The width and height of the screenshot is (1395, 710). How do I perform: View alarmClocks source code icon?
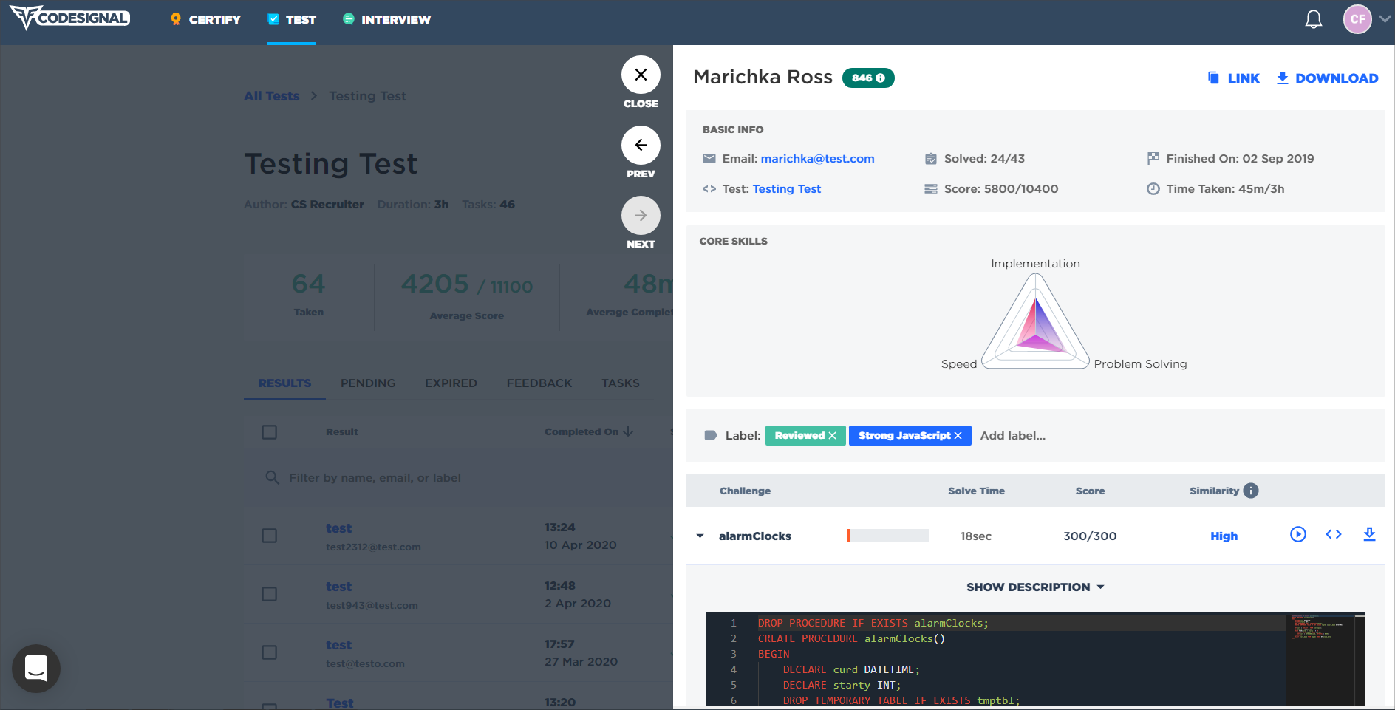1333,534
